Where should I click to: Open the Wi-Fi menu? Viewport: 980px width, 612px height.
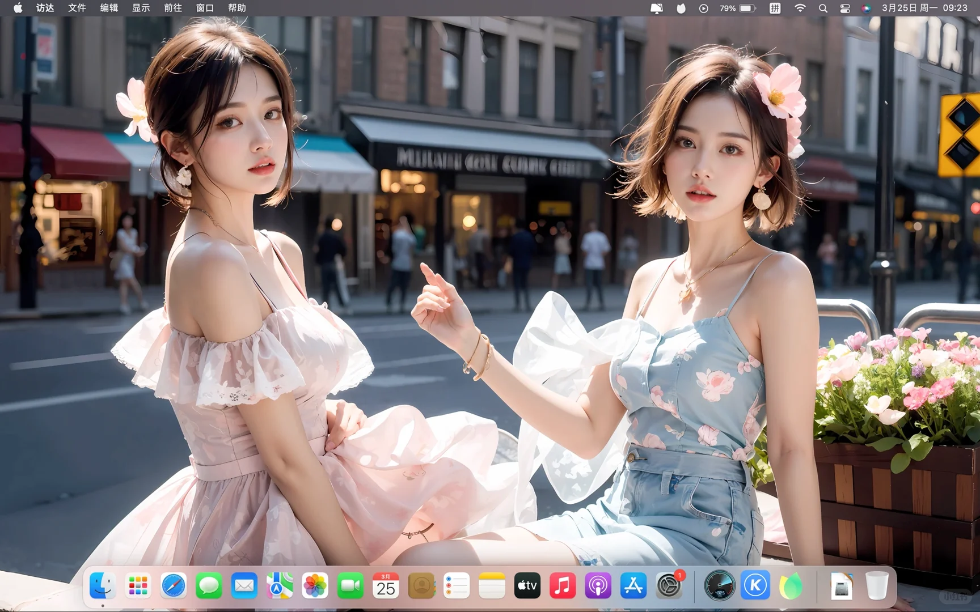[800, 8]
